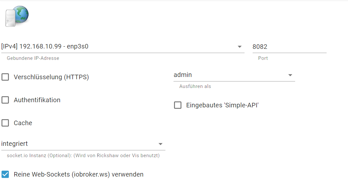The height and width of the screenshot is (184, 348).
Task: Click the admin value under Ausführen als
Action: click(183, 75)
